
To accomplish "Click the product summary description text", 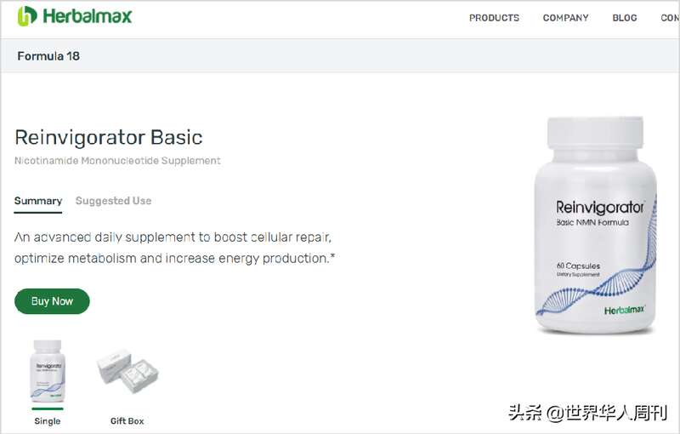I will click(175, 248).
